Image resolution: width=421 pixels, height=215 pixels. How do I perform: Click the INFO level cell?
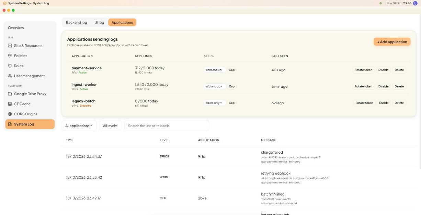[x=163, y=198]
